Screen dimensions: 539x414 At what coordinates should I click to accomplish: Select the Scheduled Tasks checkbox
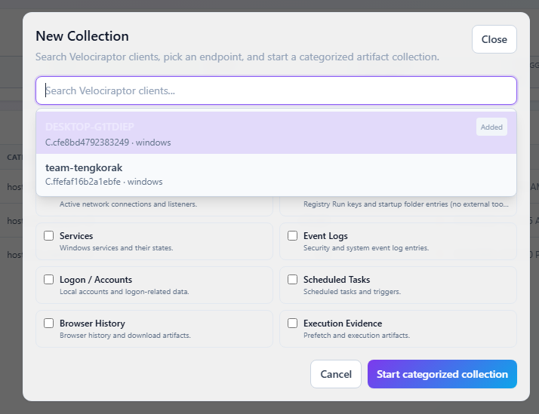pos(293,280)
